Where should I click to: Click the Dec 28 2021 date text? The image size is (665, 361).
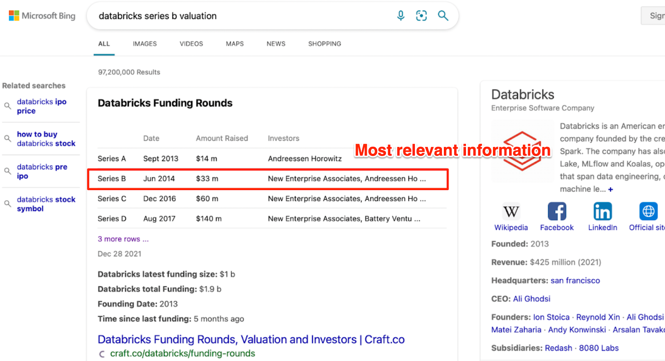pyautogui.click(x=119, y=254)
